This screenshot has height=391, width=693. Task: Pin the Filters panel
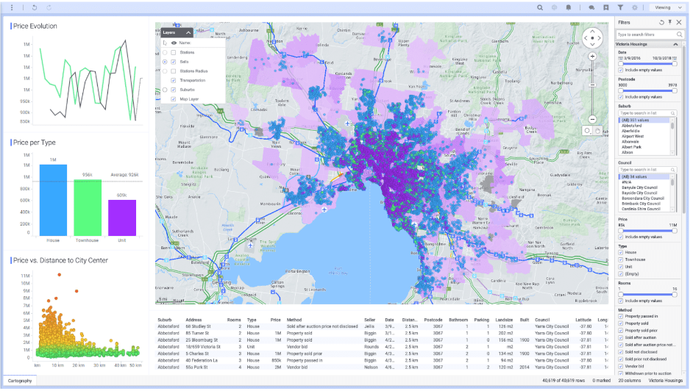tap(670, 22)
